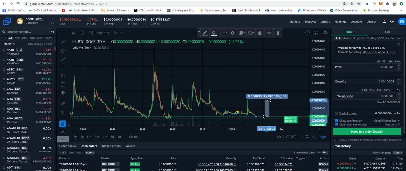Enter fullscreen chart mode
The width and height of the screenshot is (406, 171).
[316, 33]
